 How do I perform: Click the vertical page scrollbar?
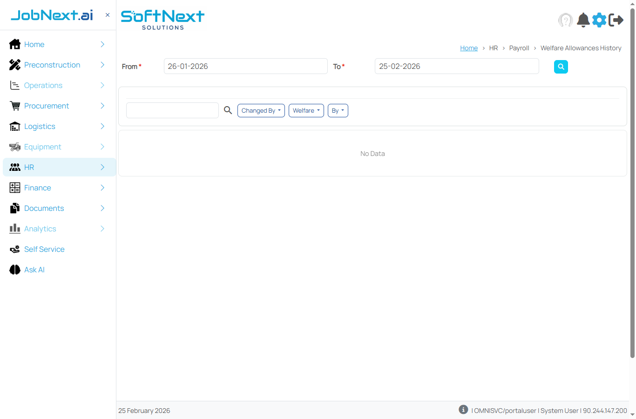(632, 186)
